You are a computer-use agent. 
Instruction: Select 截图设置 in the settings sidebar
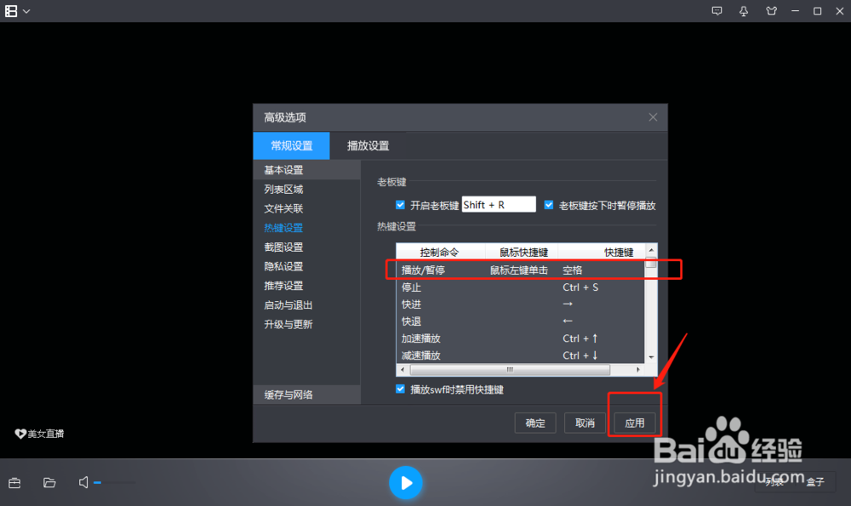283,247
